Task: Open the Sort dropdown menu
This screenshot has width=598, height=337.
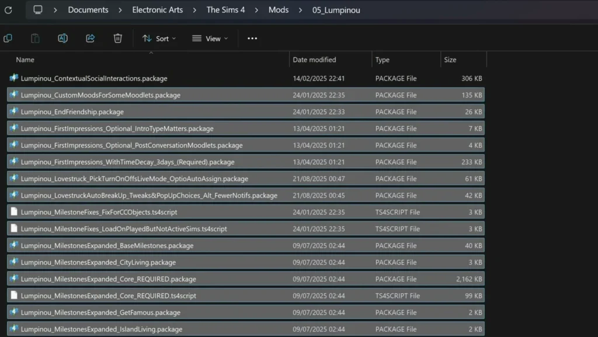Action: pyautogui.click(x=159, y=39)
